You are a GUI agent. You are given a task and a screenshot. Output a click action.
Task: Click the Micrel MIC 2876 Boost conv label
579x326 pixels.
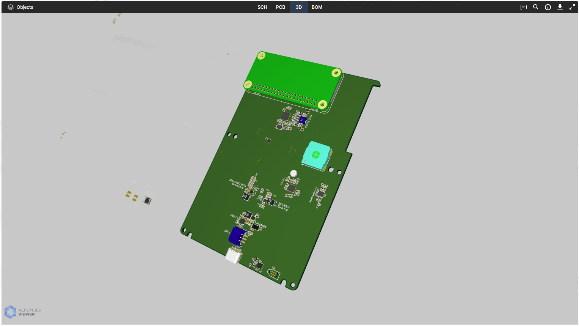pyautogui.click(x=238, y=183)
